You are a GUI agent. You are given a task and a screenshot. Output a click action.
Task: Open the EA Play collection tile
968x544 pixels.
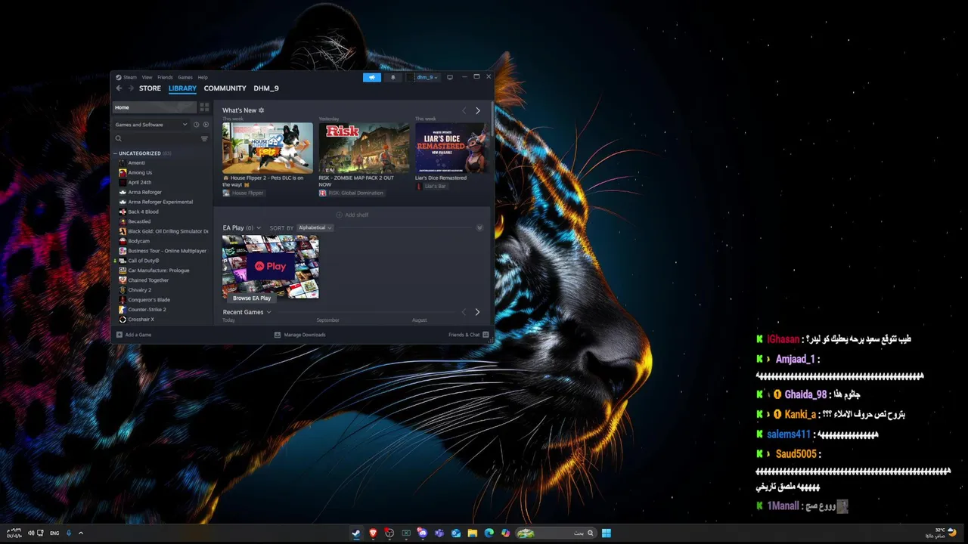pyautogui.click(x=271, y=267)
